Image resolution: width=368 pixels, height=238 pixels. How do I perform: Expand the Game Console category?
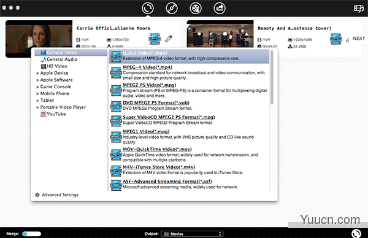37,87
